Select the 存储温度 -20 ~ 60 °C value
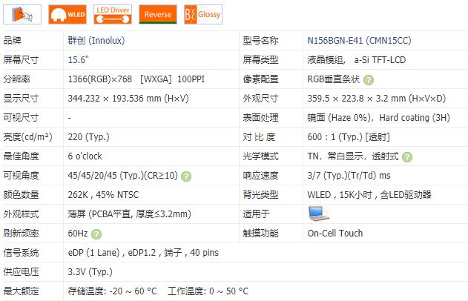Image resolution: width=468 pixels, height=301 pixels. pyautogui.click(x=112, y=291)
